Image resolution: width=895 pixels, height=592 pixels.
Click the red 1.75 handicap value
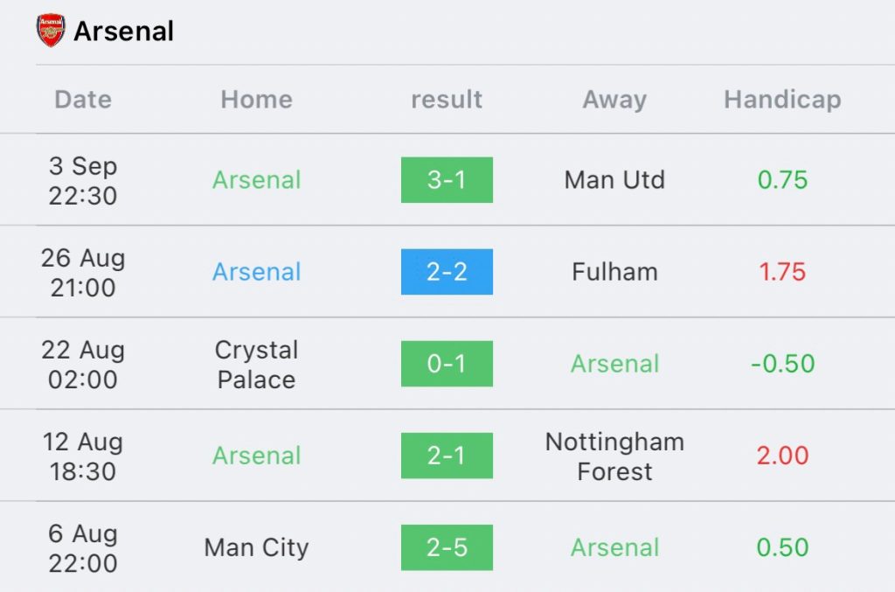point(782,272)
